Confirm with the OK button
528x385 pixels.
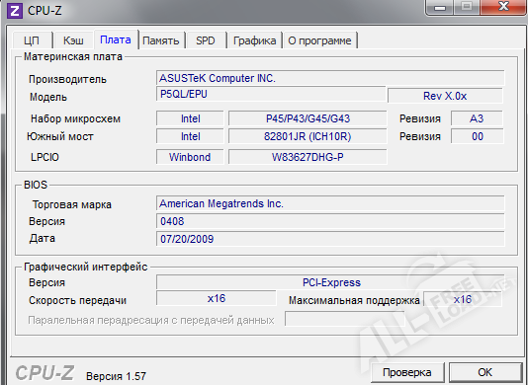(484, 372)
